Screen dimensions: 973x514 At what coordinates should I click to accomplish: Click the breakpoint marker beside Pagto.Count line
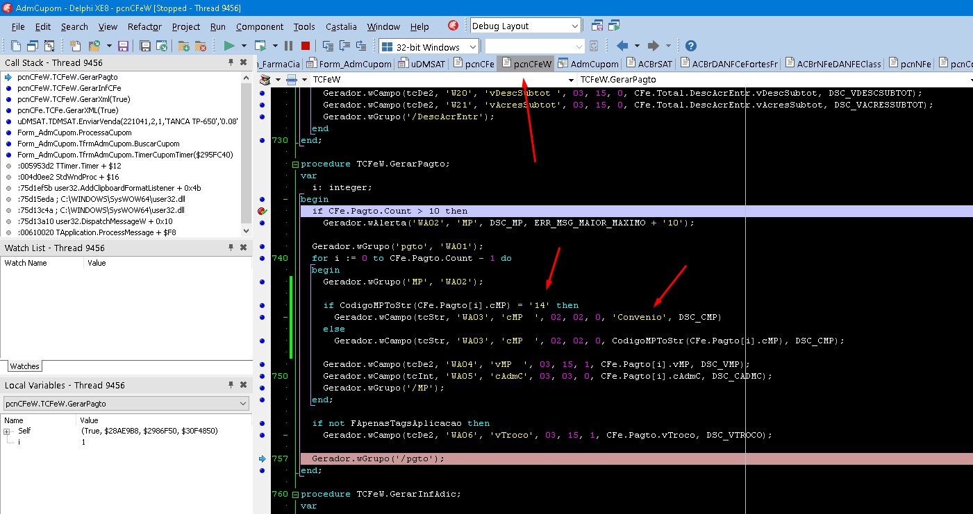pos(262,211)
